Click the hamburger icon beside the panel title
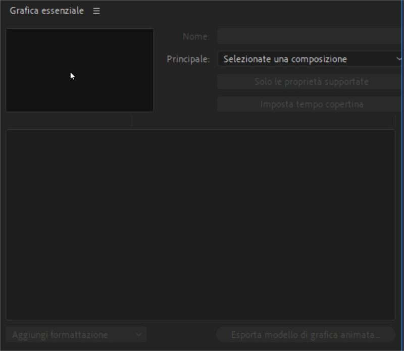Image resolution: width=404 pixels, height=351 pixels. click(96, 10)
